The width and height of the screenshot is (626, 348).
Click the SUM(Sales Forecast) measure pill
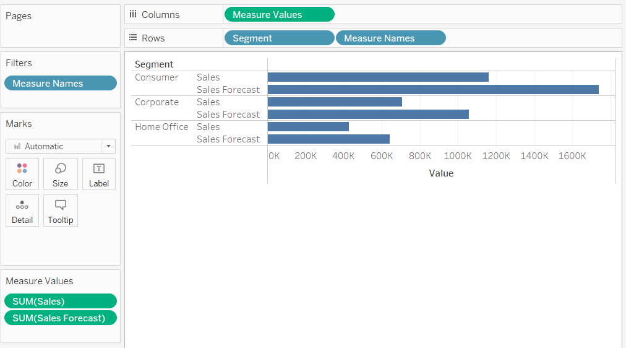click(60, 318)
